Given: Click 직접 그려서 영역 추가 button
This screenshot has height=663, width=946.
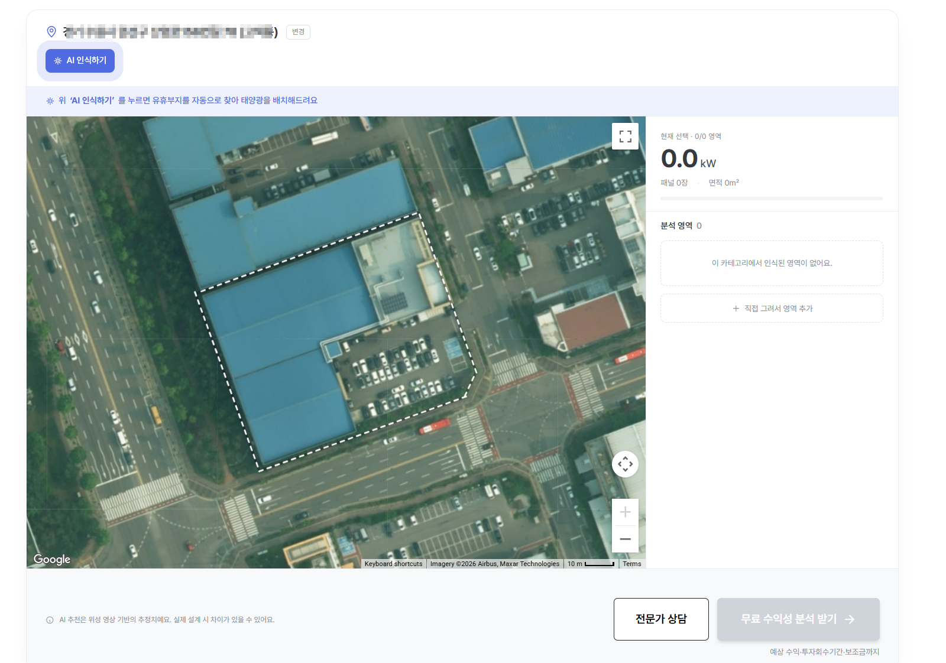Looking at the screenshot, I should click(x=772, y=308).
